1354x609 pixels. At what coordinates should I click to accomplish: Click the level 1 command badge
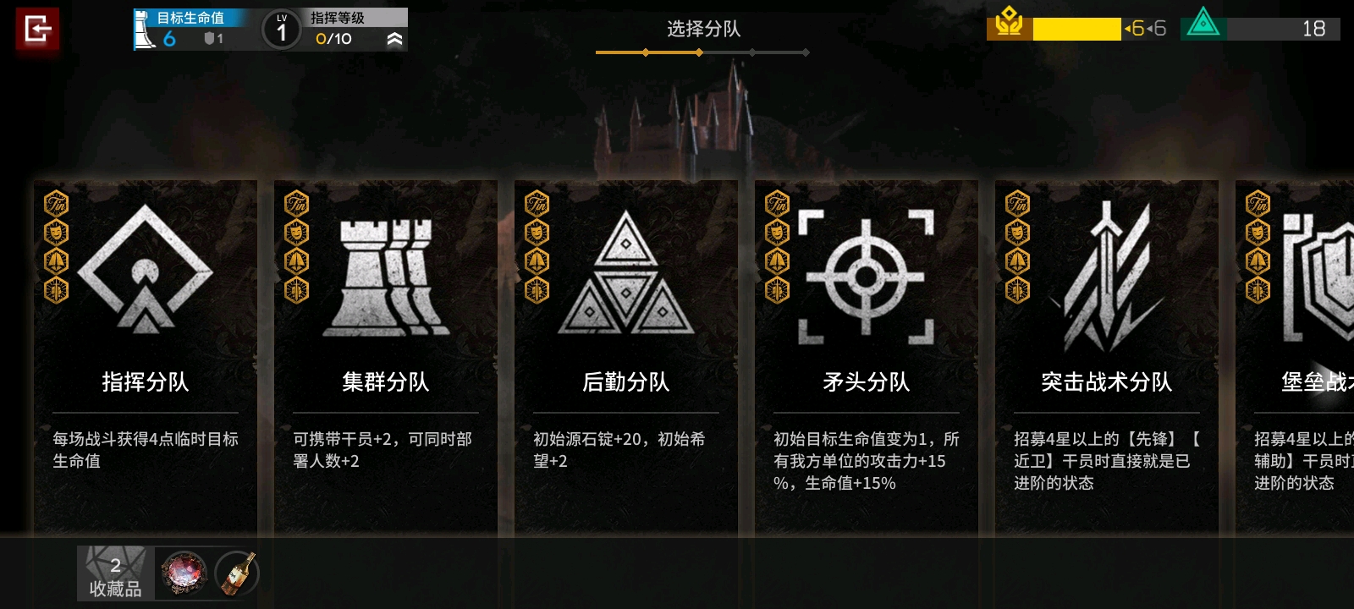click(x=282, y=30)
